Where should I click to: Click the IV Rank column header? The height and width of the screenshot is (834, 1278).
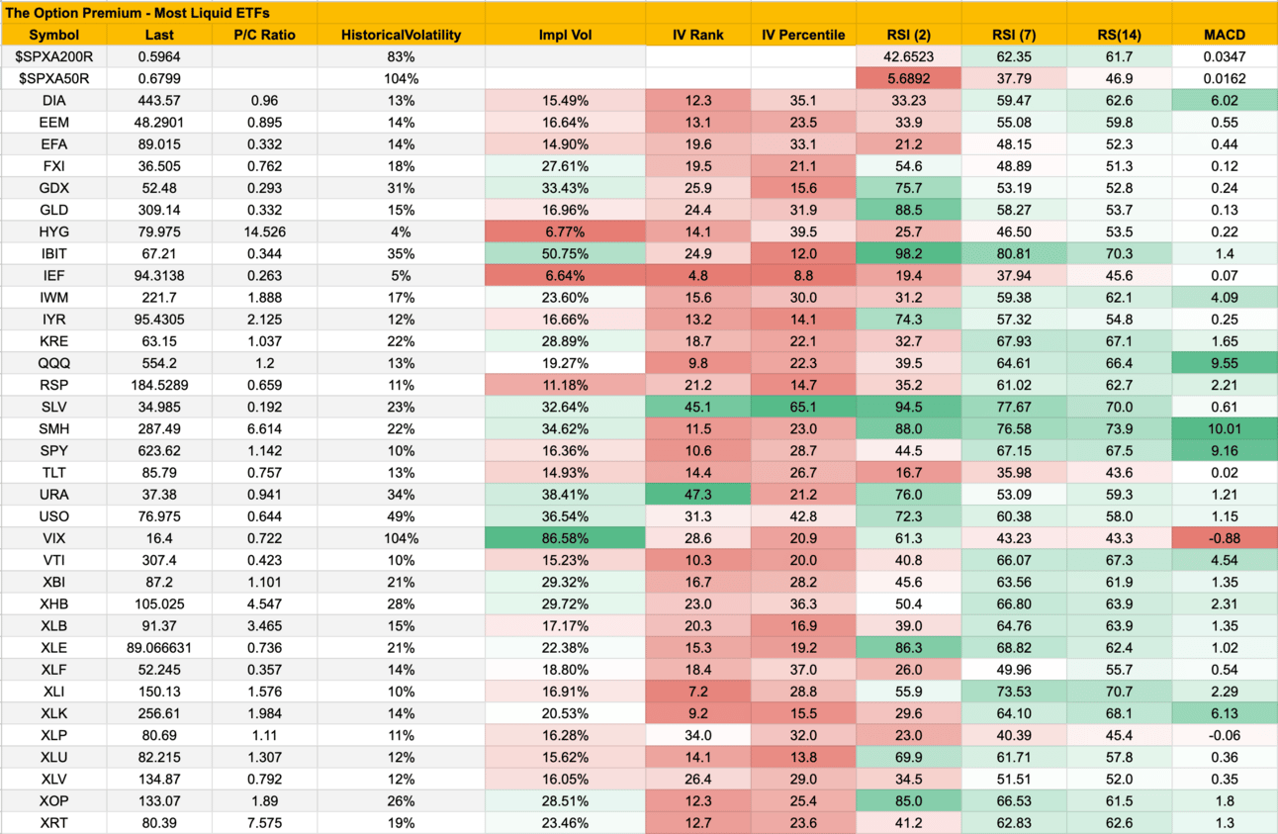[x=697, y=35]
